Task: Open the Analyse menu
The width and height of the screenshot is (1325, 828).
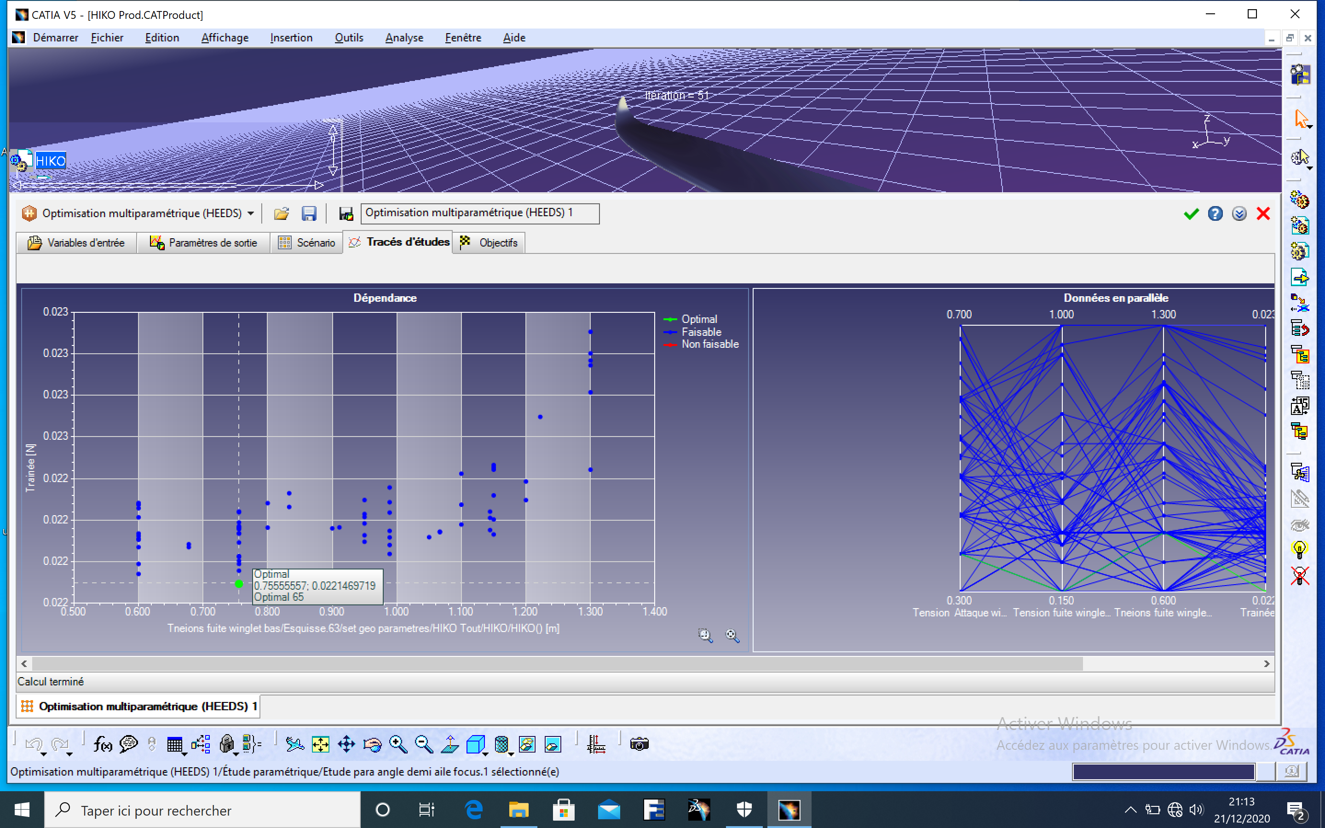Action: click(404, 37)
